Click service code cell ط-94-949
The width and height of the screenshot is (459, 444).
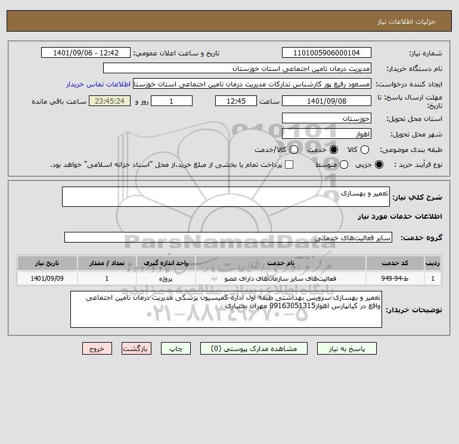pos(395,278)
